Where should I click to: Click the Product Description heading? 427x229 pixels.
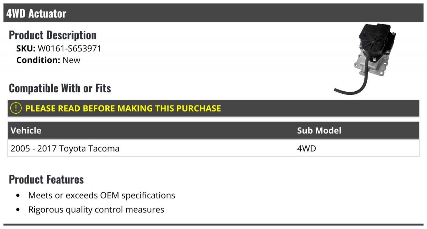[x=53, y=35]
